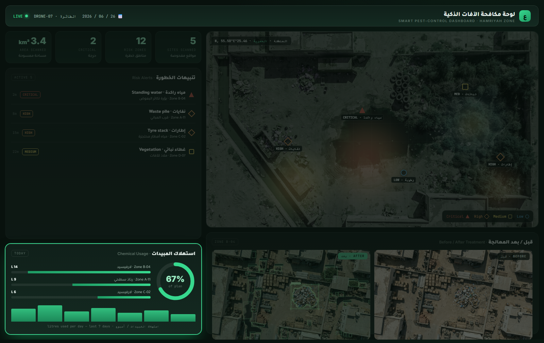
Task: Open the BEFORE treatment aerial thumbnail
Action: pos(453,295)
